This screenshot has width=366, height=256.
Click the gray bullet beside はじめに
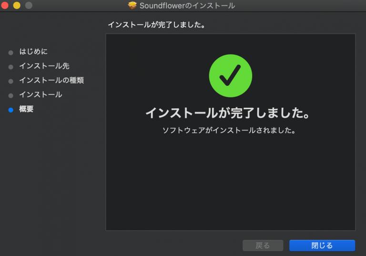pyautogui.click(x=11, y=53)
